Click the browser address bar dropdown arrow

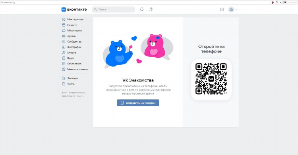tap(281, 2)
